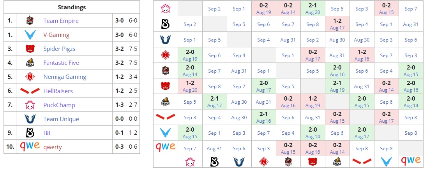Click the PuckChamp logo in crosstable top row
The height and width of the screenshot is (172, 429).
pos(166,9)
